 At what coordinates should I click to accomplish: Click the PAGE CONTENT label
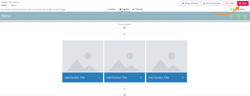[124, 24]
